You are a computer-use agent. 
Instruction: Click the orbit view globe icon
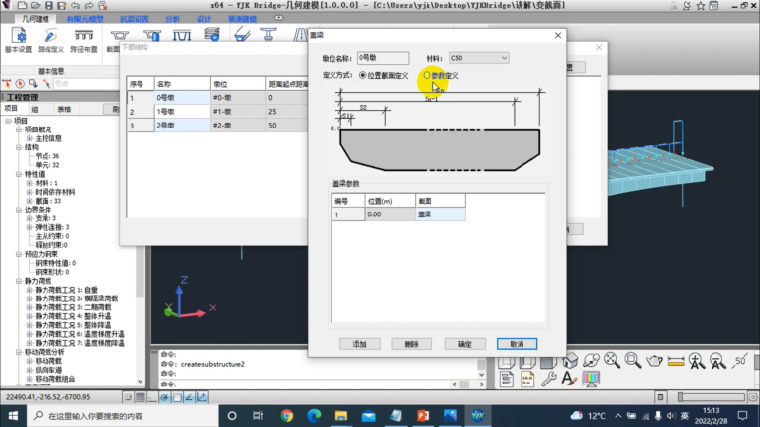pyautogui.click(x=592, y=360)
